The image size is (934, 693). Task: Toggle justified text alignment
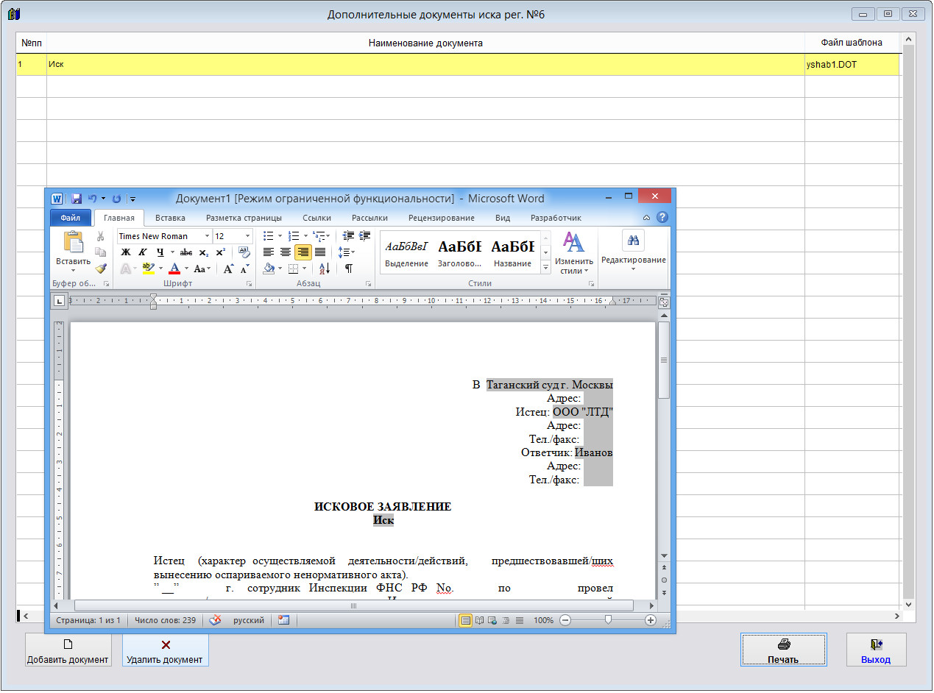click(320, 252)
